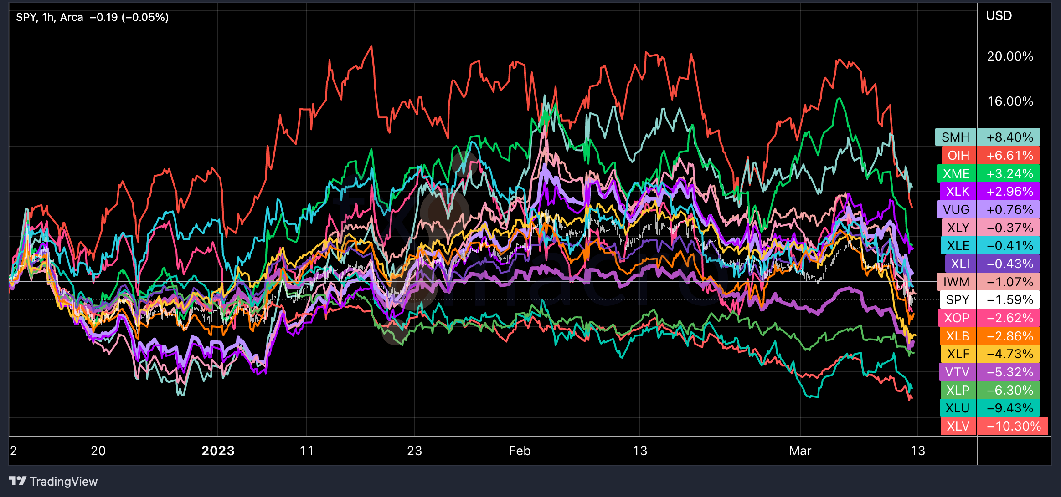This screenshot has height=497, width=1061.
Task: Click the VUG +0.76% value tag
Action: coord(1008,209)
